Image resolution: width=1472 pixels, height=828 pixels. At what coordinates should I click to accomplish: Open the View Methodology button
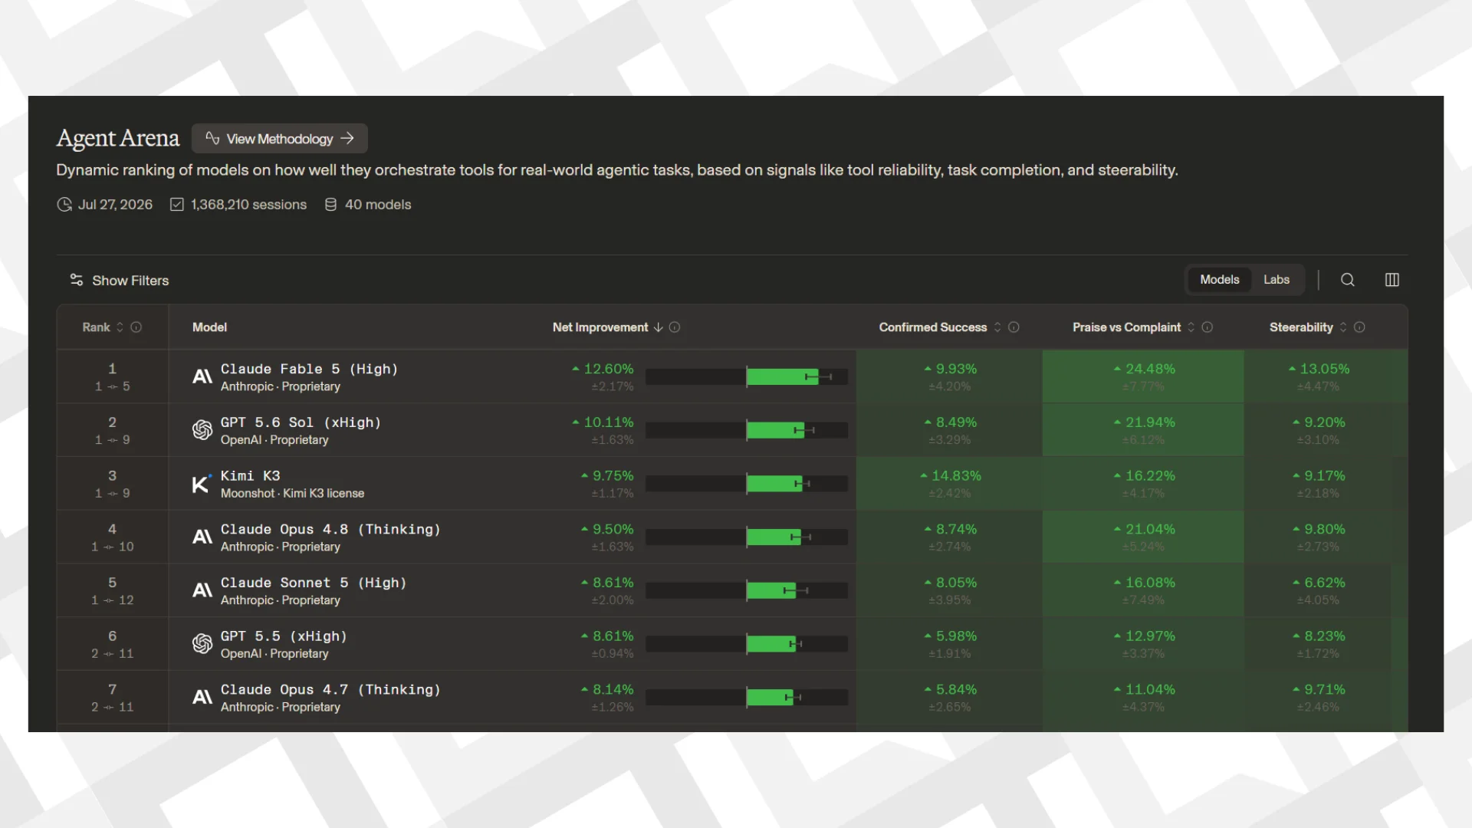coord(280,139)
